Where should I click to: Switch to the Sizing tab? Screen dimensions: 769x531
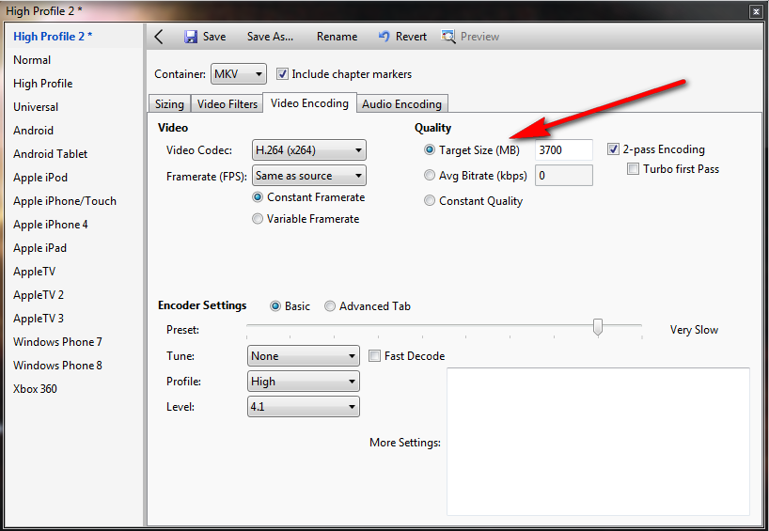(x=169, y=104)
